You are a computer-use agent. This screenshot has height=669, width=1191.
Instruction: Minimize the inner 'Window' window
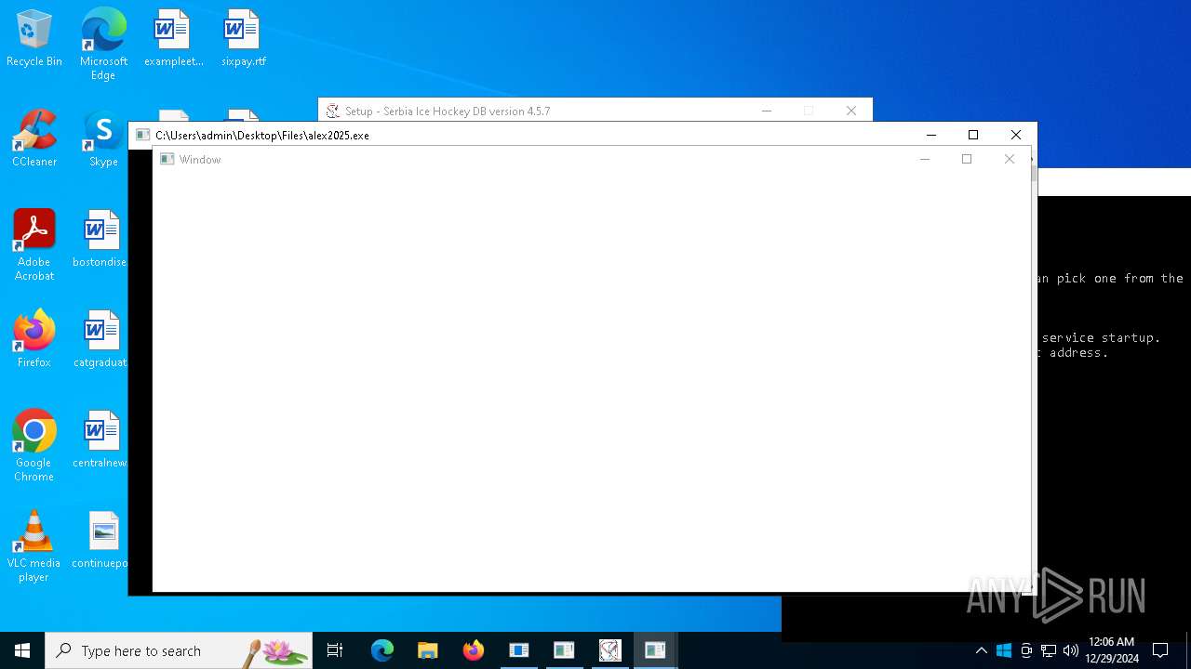(925, 159)
